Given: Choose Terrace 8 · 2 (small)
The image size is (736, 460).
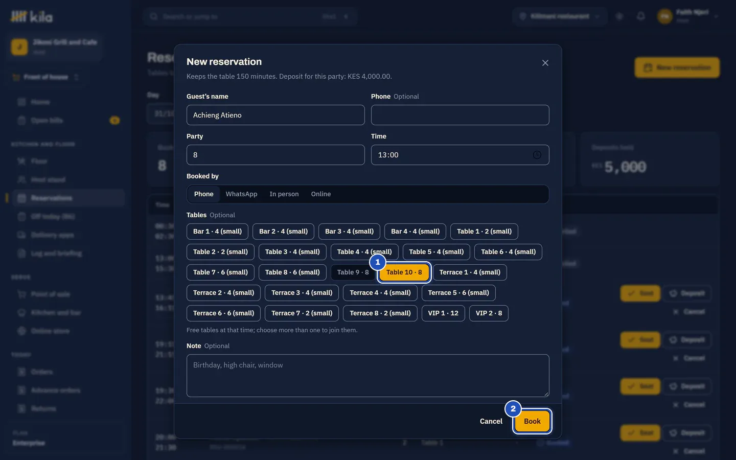Looking at the screenshot, I should point(380,313).
